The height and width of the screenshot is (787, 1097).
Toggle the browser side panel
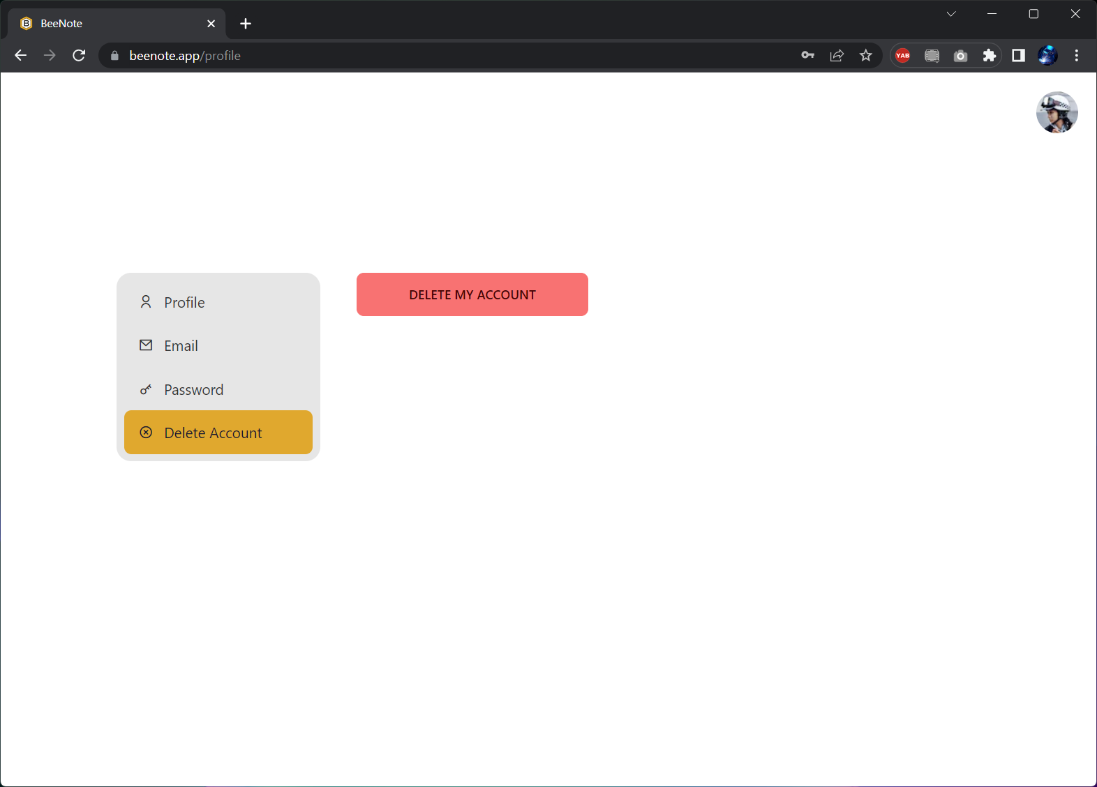pyautogui.click(x=1018, y=56)
